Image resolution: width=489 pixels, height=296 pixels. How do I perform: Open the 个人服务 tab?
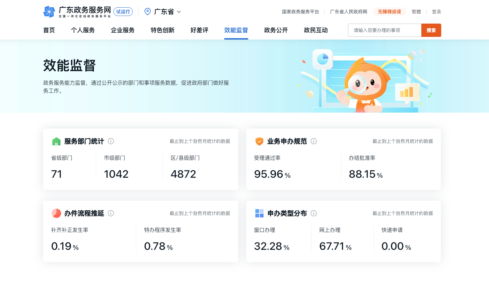pos(83,30)
